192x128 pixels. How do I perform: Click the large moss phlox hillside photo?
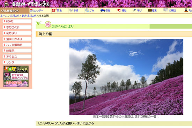(x=126, y=77)
